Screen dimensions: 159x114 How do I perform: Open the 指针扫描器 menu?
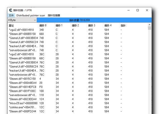pyautogui.click(x=54, y=15)
